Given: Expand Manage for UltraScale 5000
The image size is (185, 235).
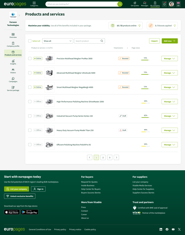Looking at the screenshot, I should click(x=170, y=73).
